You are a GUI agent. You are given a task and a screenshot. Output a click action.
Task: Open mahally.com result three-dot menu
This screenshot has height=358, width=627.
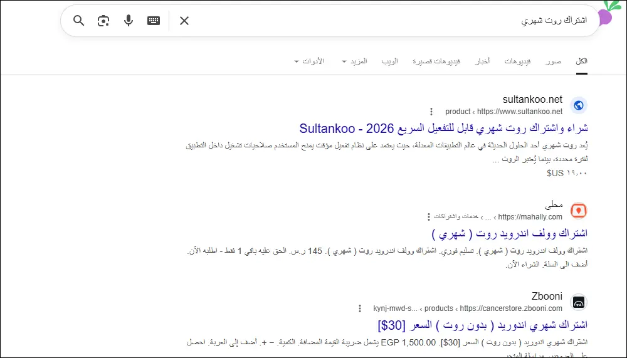pos(429,217)
